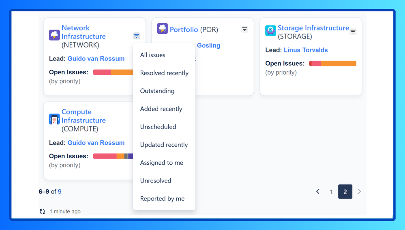
Task: Click current page 2 button
Action: [345, 192]
